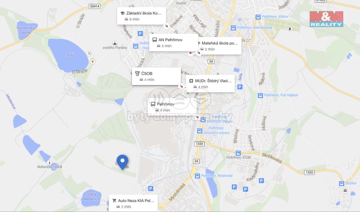
Task: Click bus stop icon at Pod Hájkem
Action: click(260, 95)
